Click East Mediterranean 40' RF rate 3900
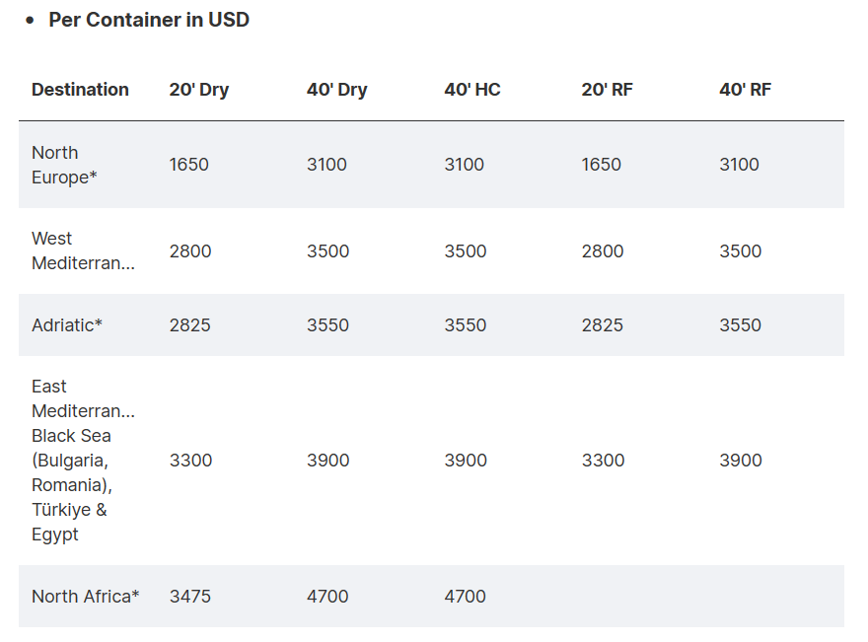868x642 pixels. pyautogui.click(x=741, y=460)
